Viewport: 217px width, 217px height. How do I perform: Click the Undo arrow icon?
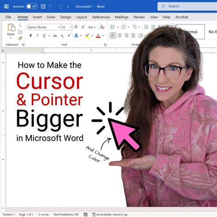(50, 6)
